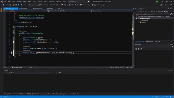
Task: Click the Save icon in toolbar
Action: [x=16, y=5]
